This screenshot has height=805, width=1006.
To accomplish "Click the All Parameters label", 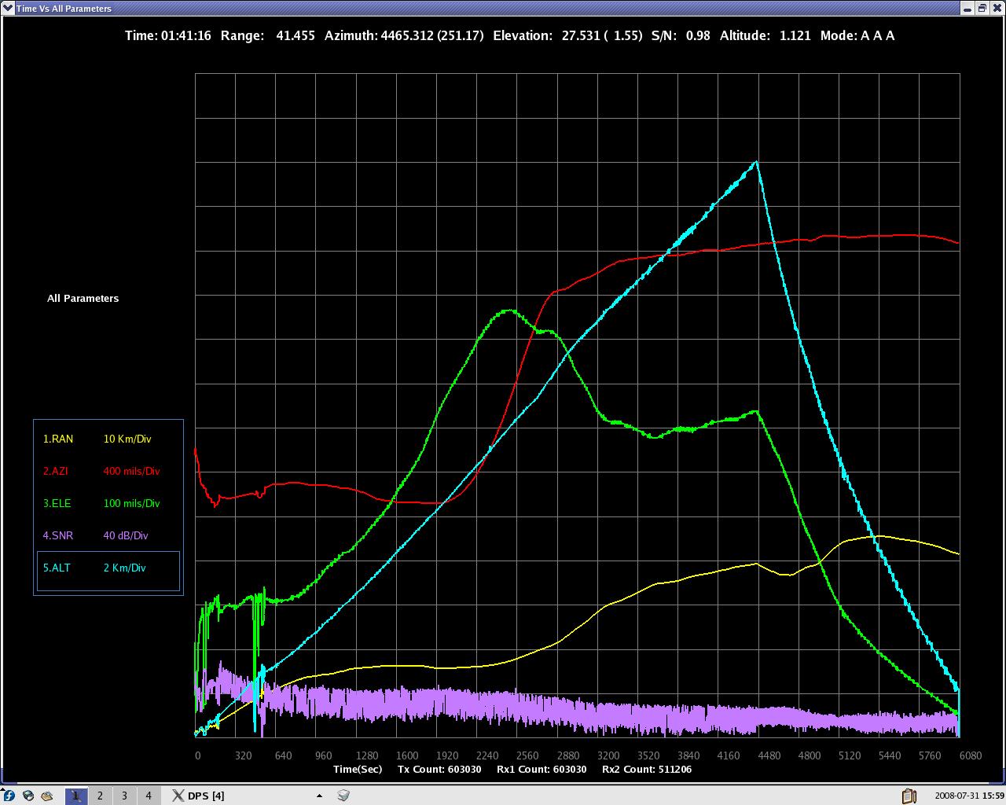I will click(x=83, y=298).
